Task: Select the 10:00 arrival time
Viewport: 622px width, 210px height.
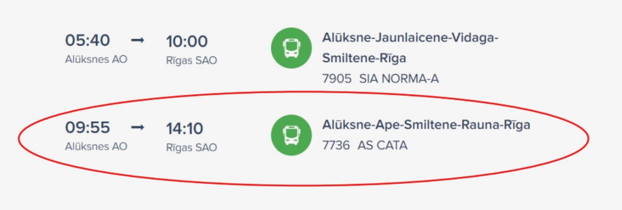Action: pyautogui.click(x=187, y=41)
